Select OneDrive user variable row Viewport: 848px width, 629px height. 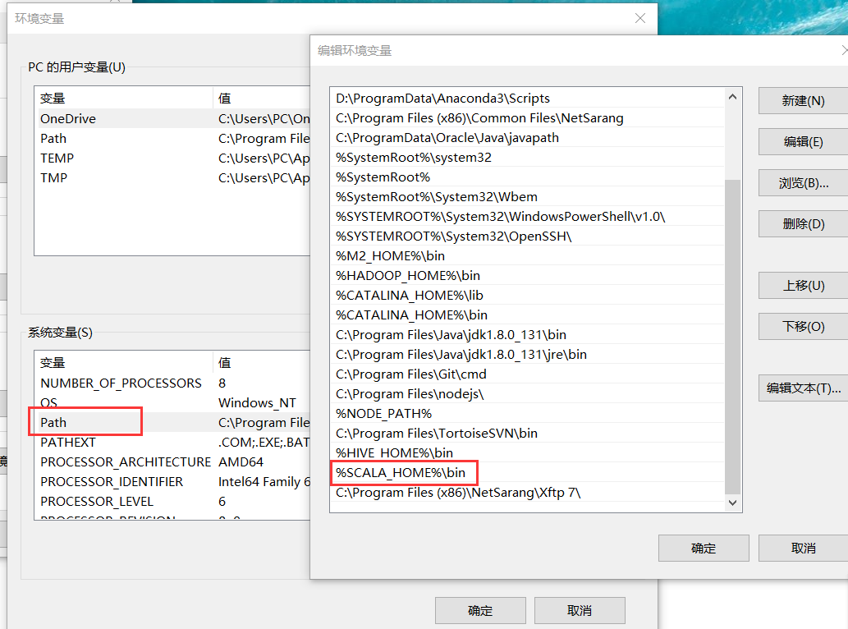pos(172,118)
